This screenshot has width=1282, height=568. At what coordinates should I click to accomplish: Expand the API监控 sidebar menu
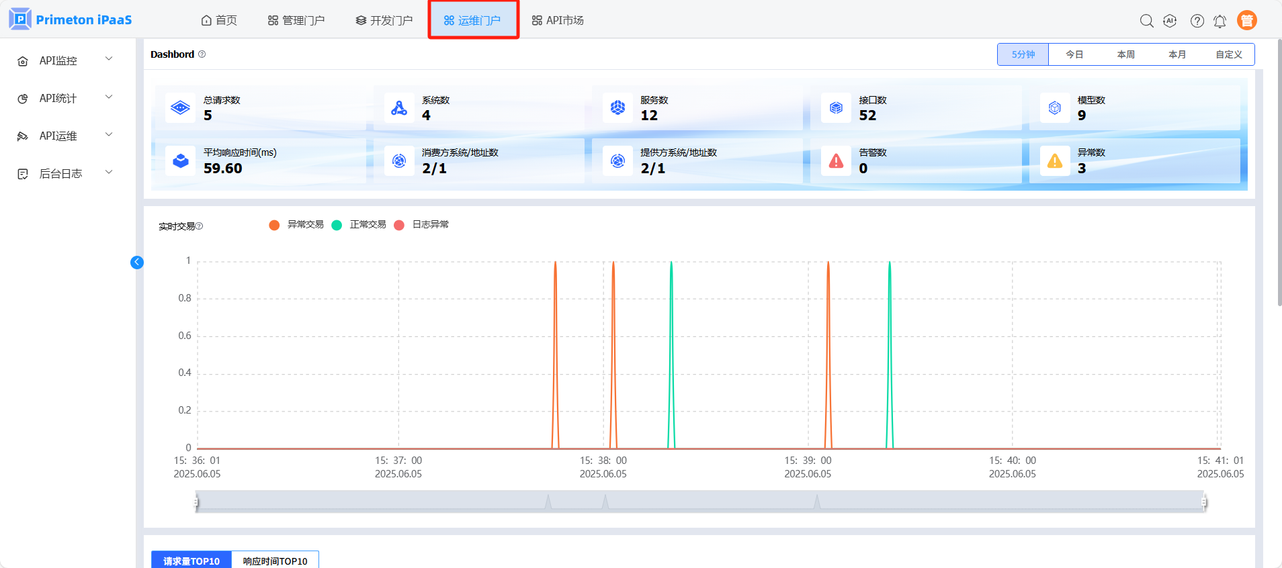click(x=65, y=60)
